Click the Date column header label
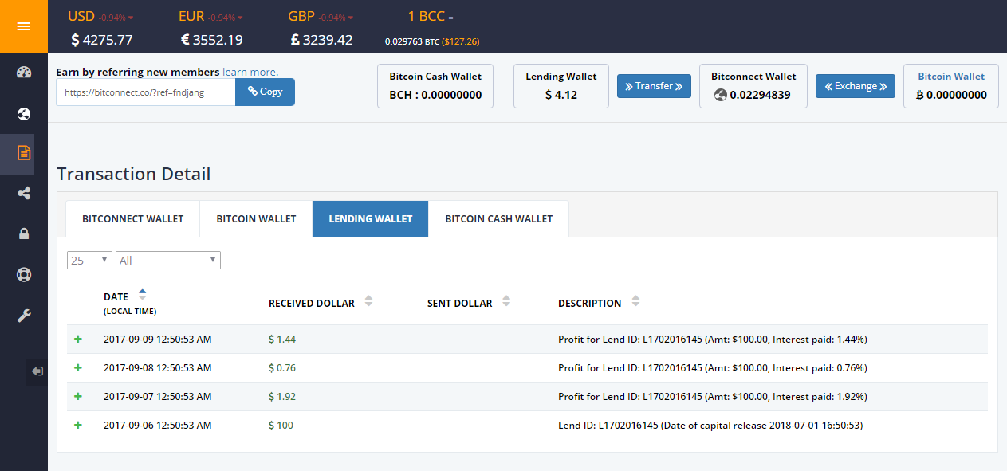This screenshot has width=1007, height=471. pyautogui.click(x=116, y=297)
